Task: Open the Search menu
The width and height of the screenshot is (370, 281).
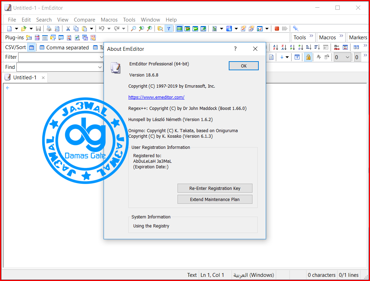Action: click(44, 20)
